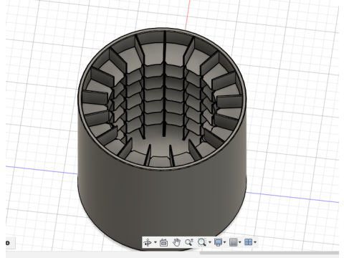Image resolution: width=344 pixels, height=258 pixels.
Task: Activate the Pan hand tool
Action: coord(176,242)
